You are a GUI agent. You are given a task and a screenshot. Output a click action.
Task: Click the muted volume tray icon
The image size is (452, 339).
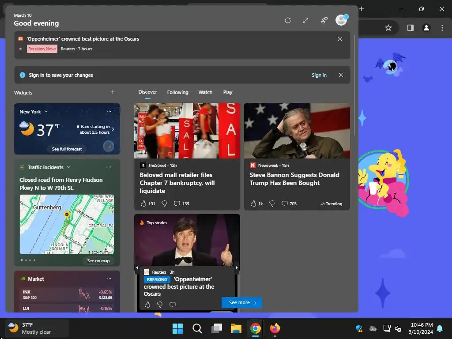(398, 328)
